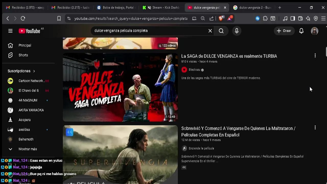
Task: Switch to first Gmail Recibidos (2.972) tab
Action: [25, 8]
